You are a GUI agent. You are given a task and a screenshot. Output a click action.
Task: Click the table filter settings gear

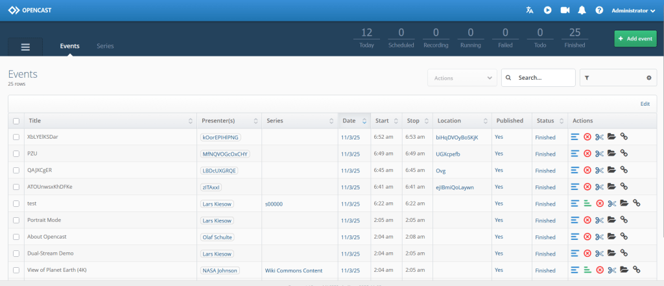[648, 78]
